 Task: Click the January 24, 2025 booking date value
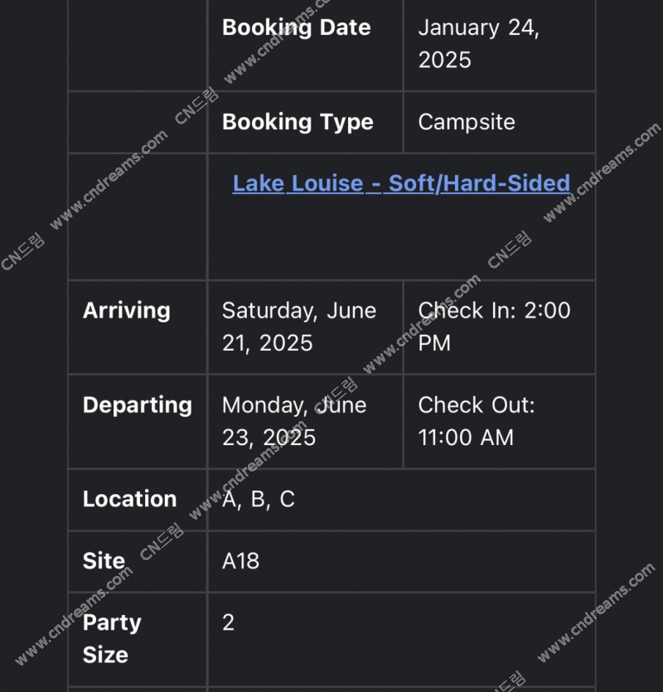coord(479,43)
